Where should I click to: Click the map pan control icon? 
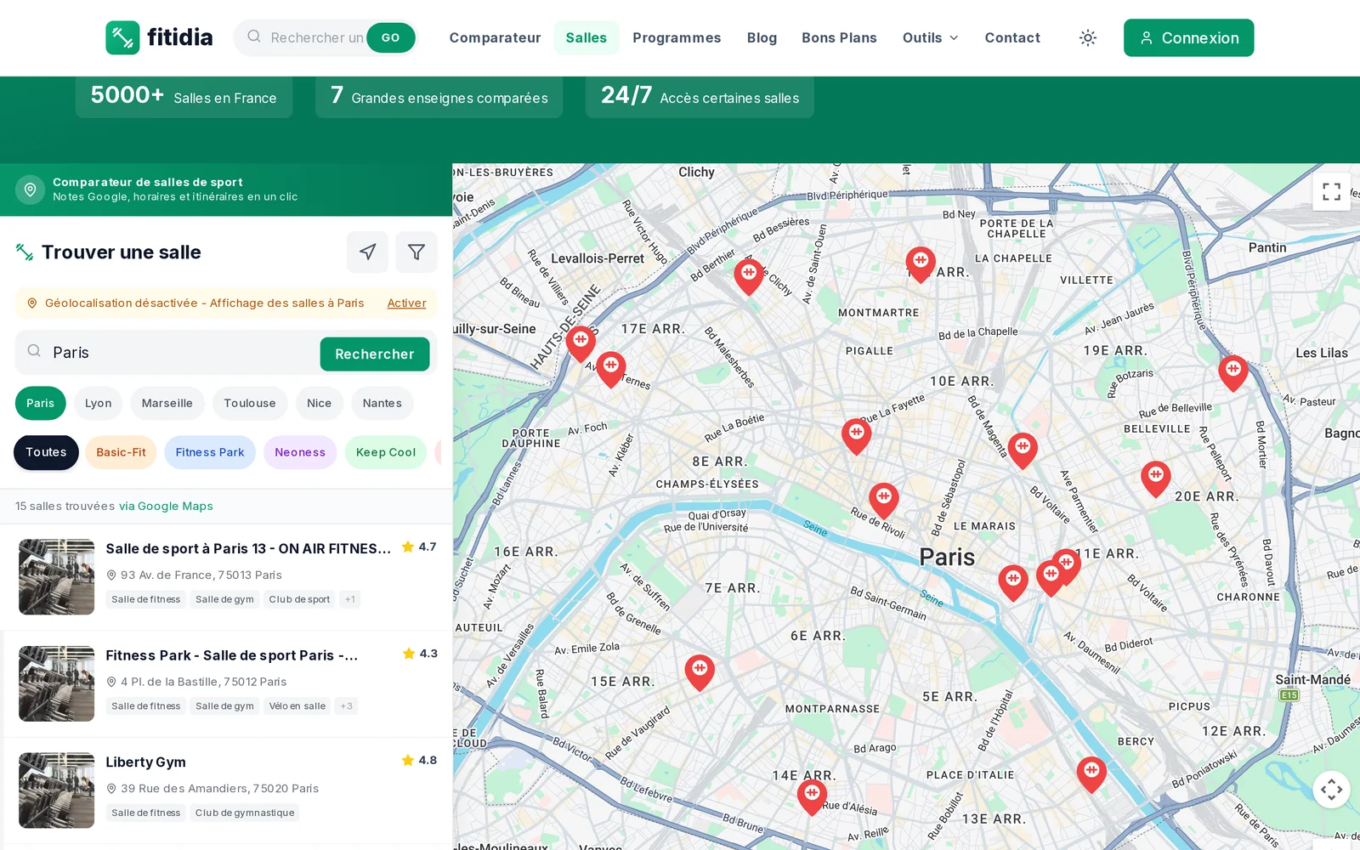pos(1331,790)
